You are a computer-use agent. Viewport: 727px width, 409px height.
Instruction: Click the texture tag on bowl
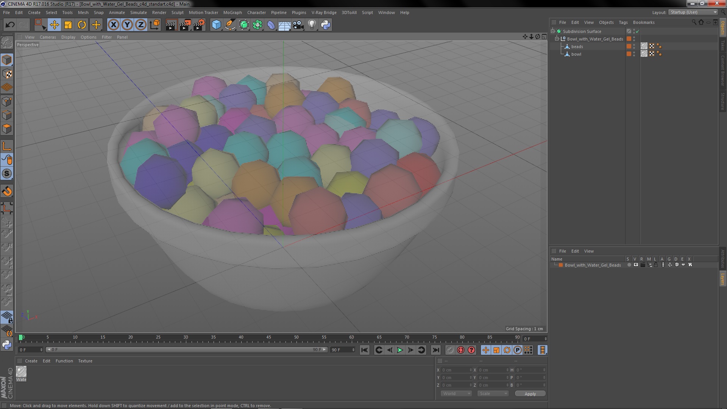[x=644, y=54]
